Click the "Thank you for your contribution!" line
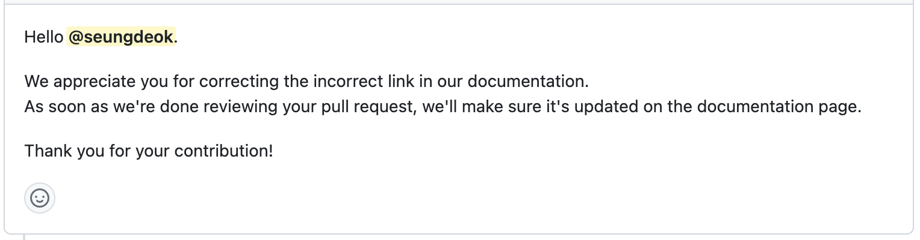Screen dimensions: 920x240 [x=149, y=151]
